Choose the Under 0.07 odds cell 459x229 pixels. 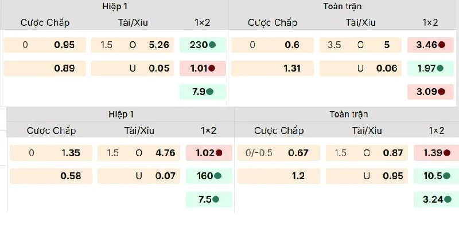coord(139,176)
